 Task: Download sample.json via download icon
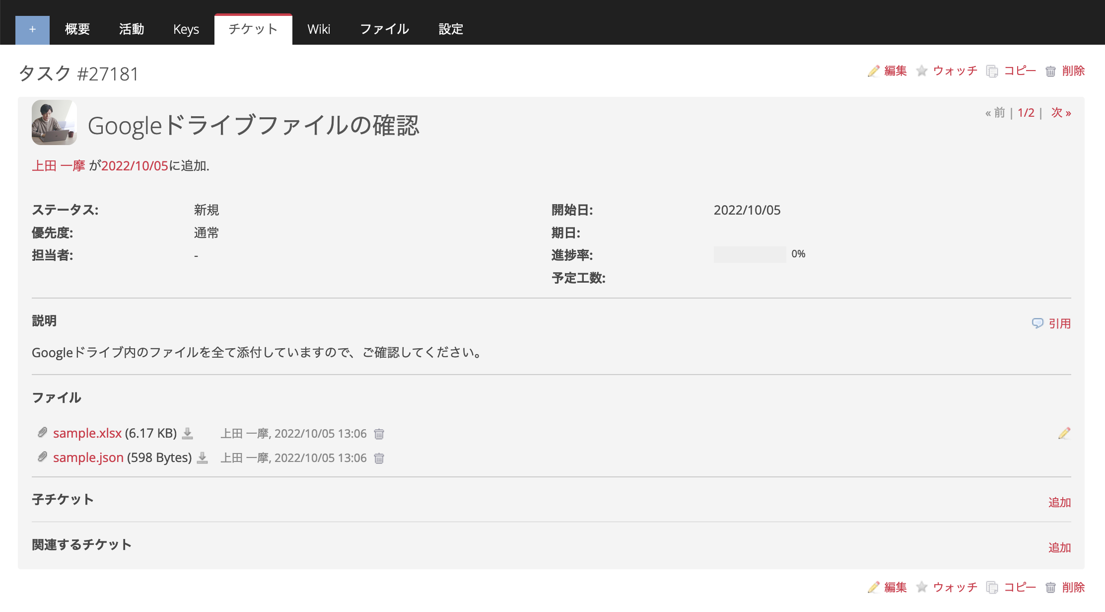tap(202, 458)
